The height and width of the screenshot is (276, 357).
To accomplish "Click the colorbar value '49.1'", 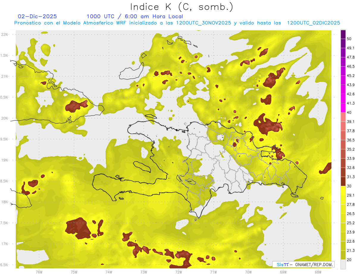I will tap(351, 48).
